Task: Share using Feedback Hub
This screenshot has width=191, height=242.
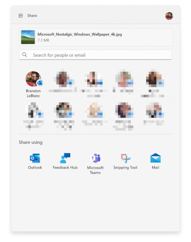Action: coord(65,161)
